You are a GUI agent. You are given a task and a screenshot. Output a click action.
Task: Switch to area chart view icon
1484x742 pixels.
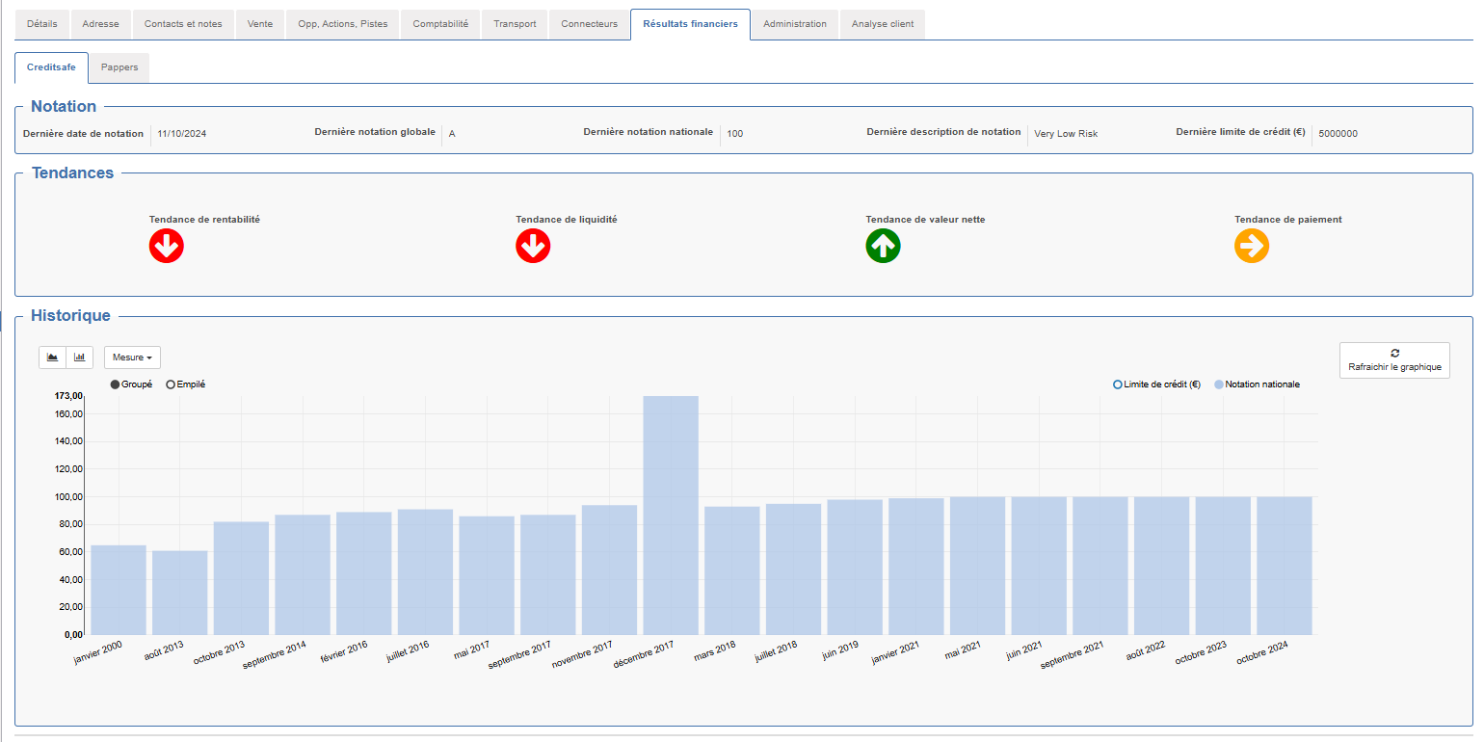point(53,358)
